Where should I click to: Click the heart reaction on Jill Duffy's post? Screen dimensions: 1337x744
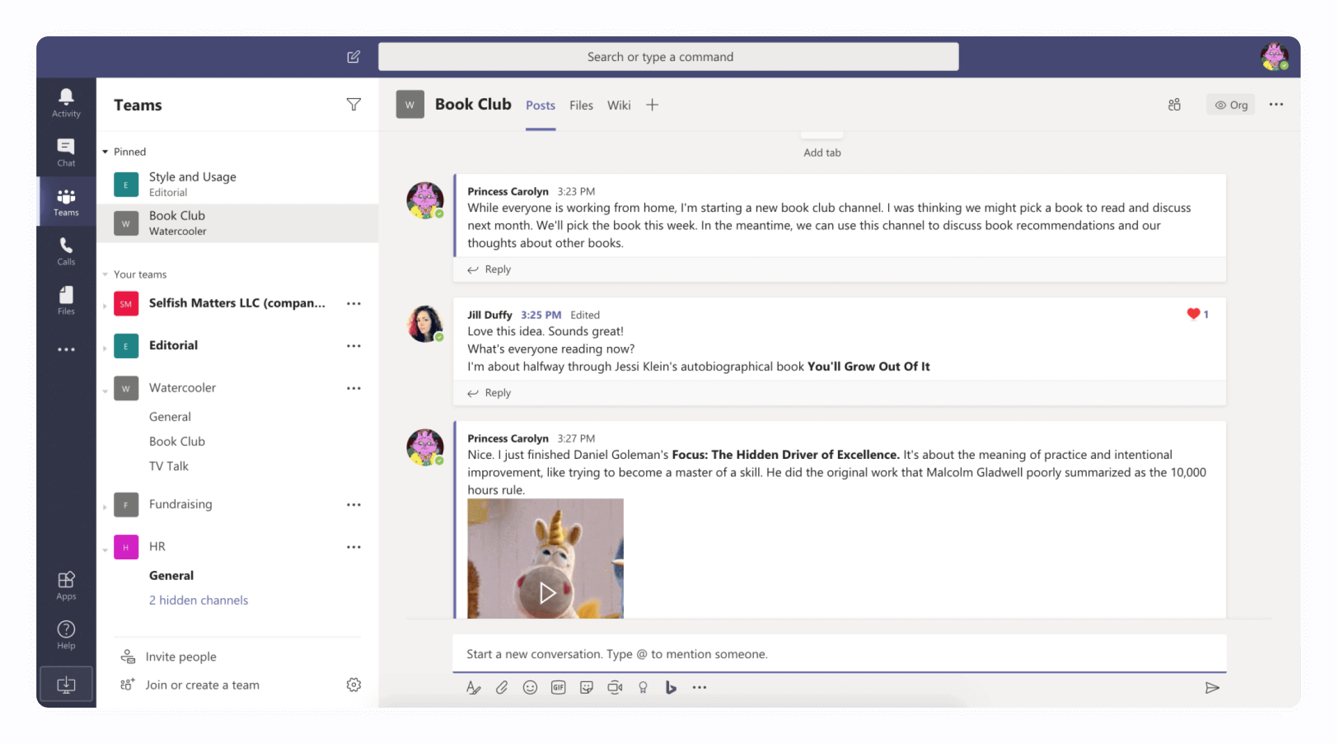(1193, 314)
